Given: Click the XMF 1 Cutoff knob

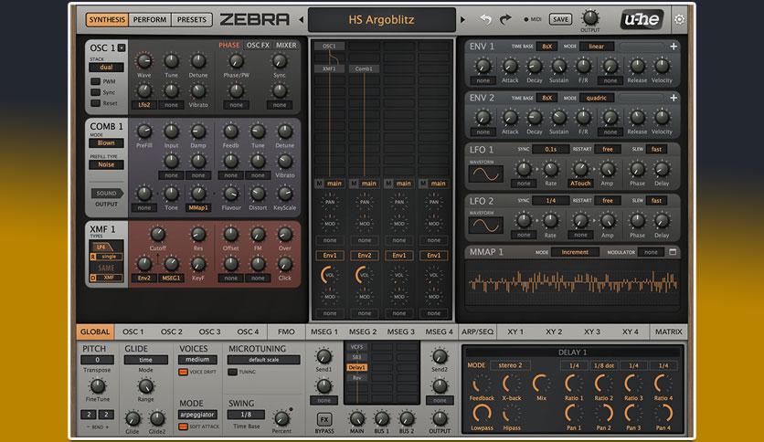Looking at the screenshot, I should (157, 235).
